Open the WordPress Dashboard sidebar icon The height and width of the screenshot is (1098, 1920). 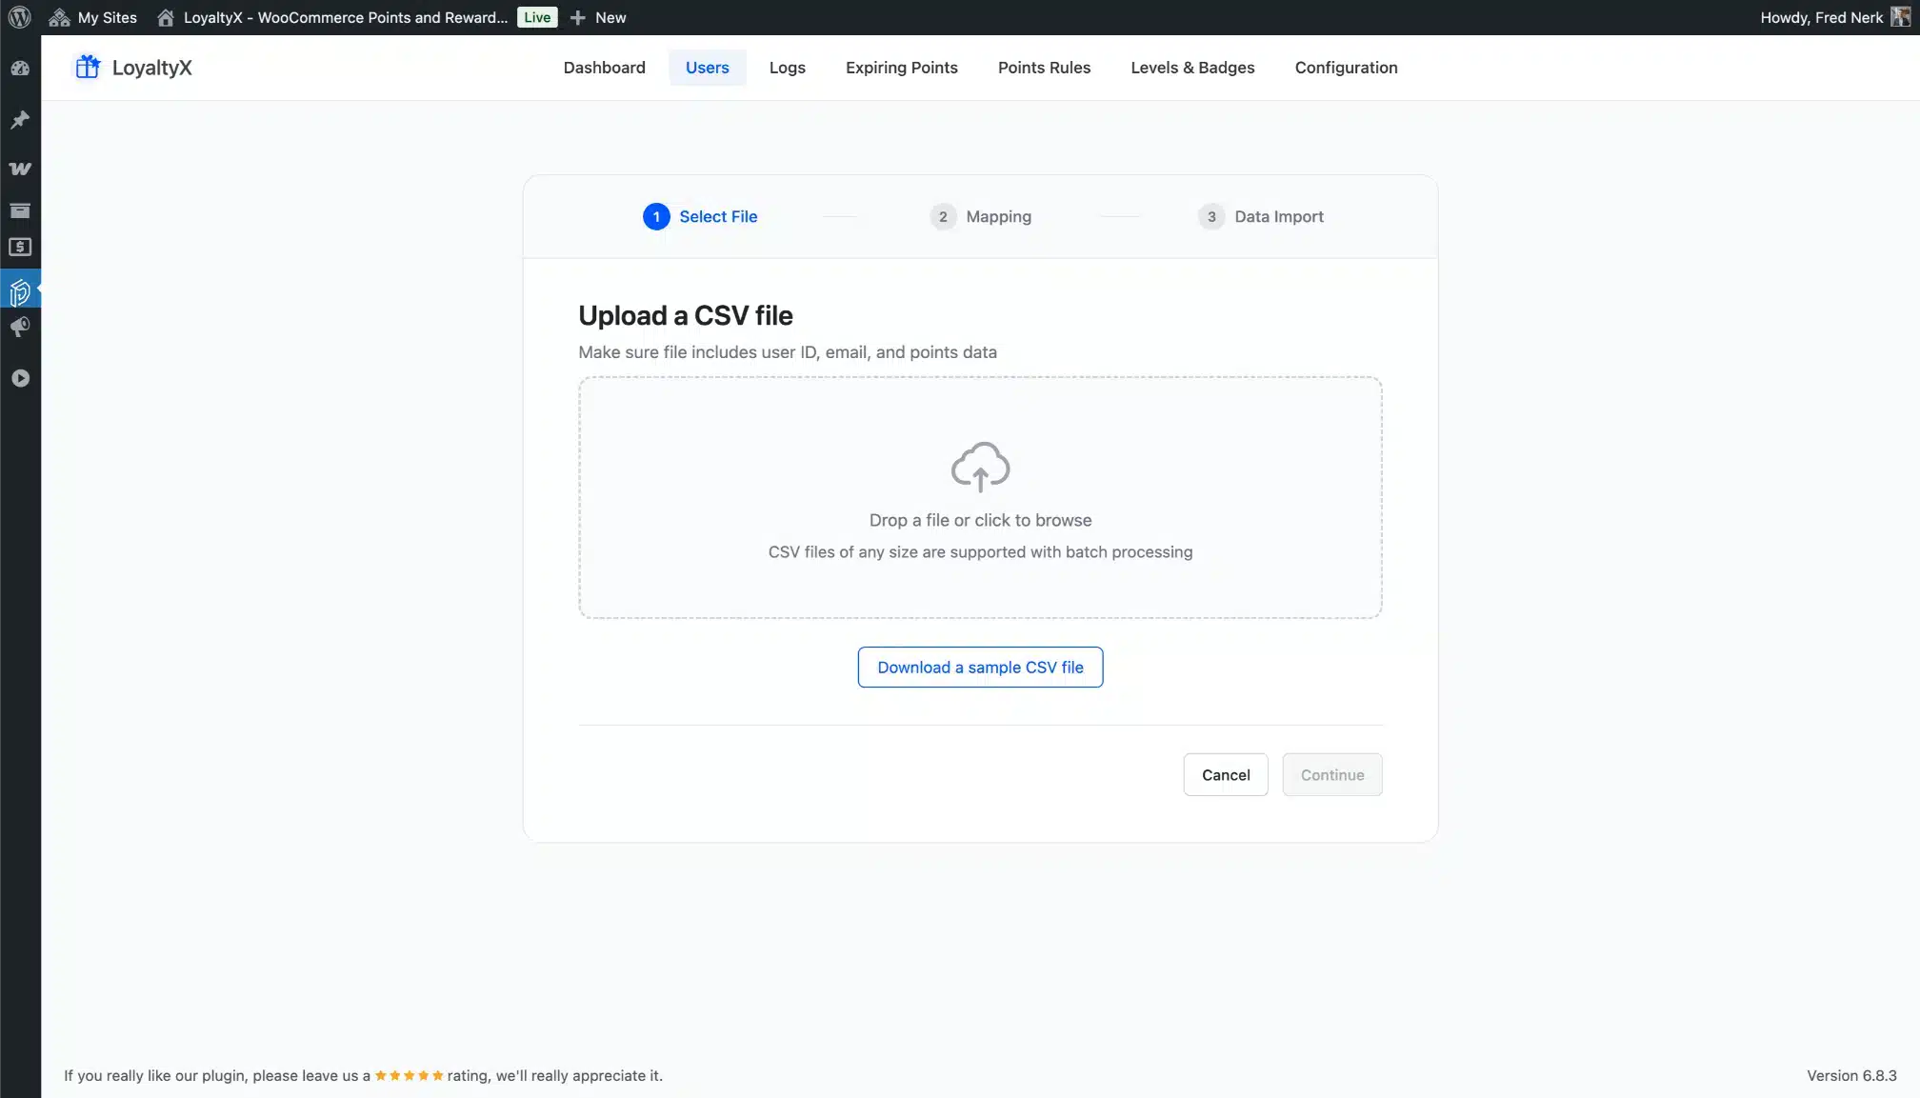pyautogui.click(x=20, y=69)
